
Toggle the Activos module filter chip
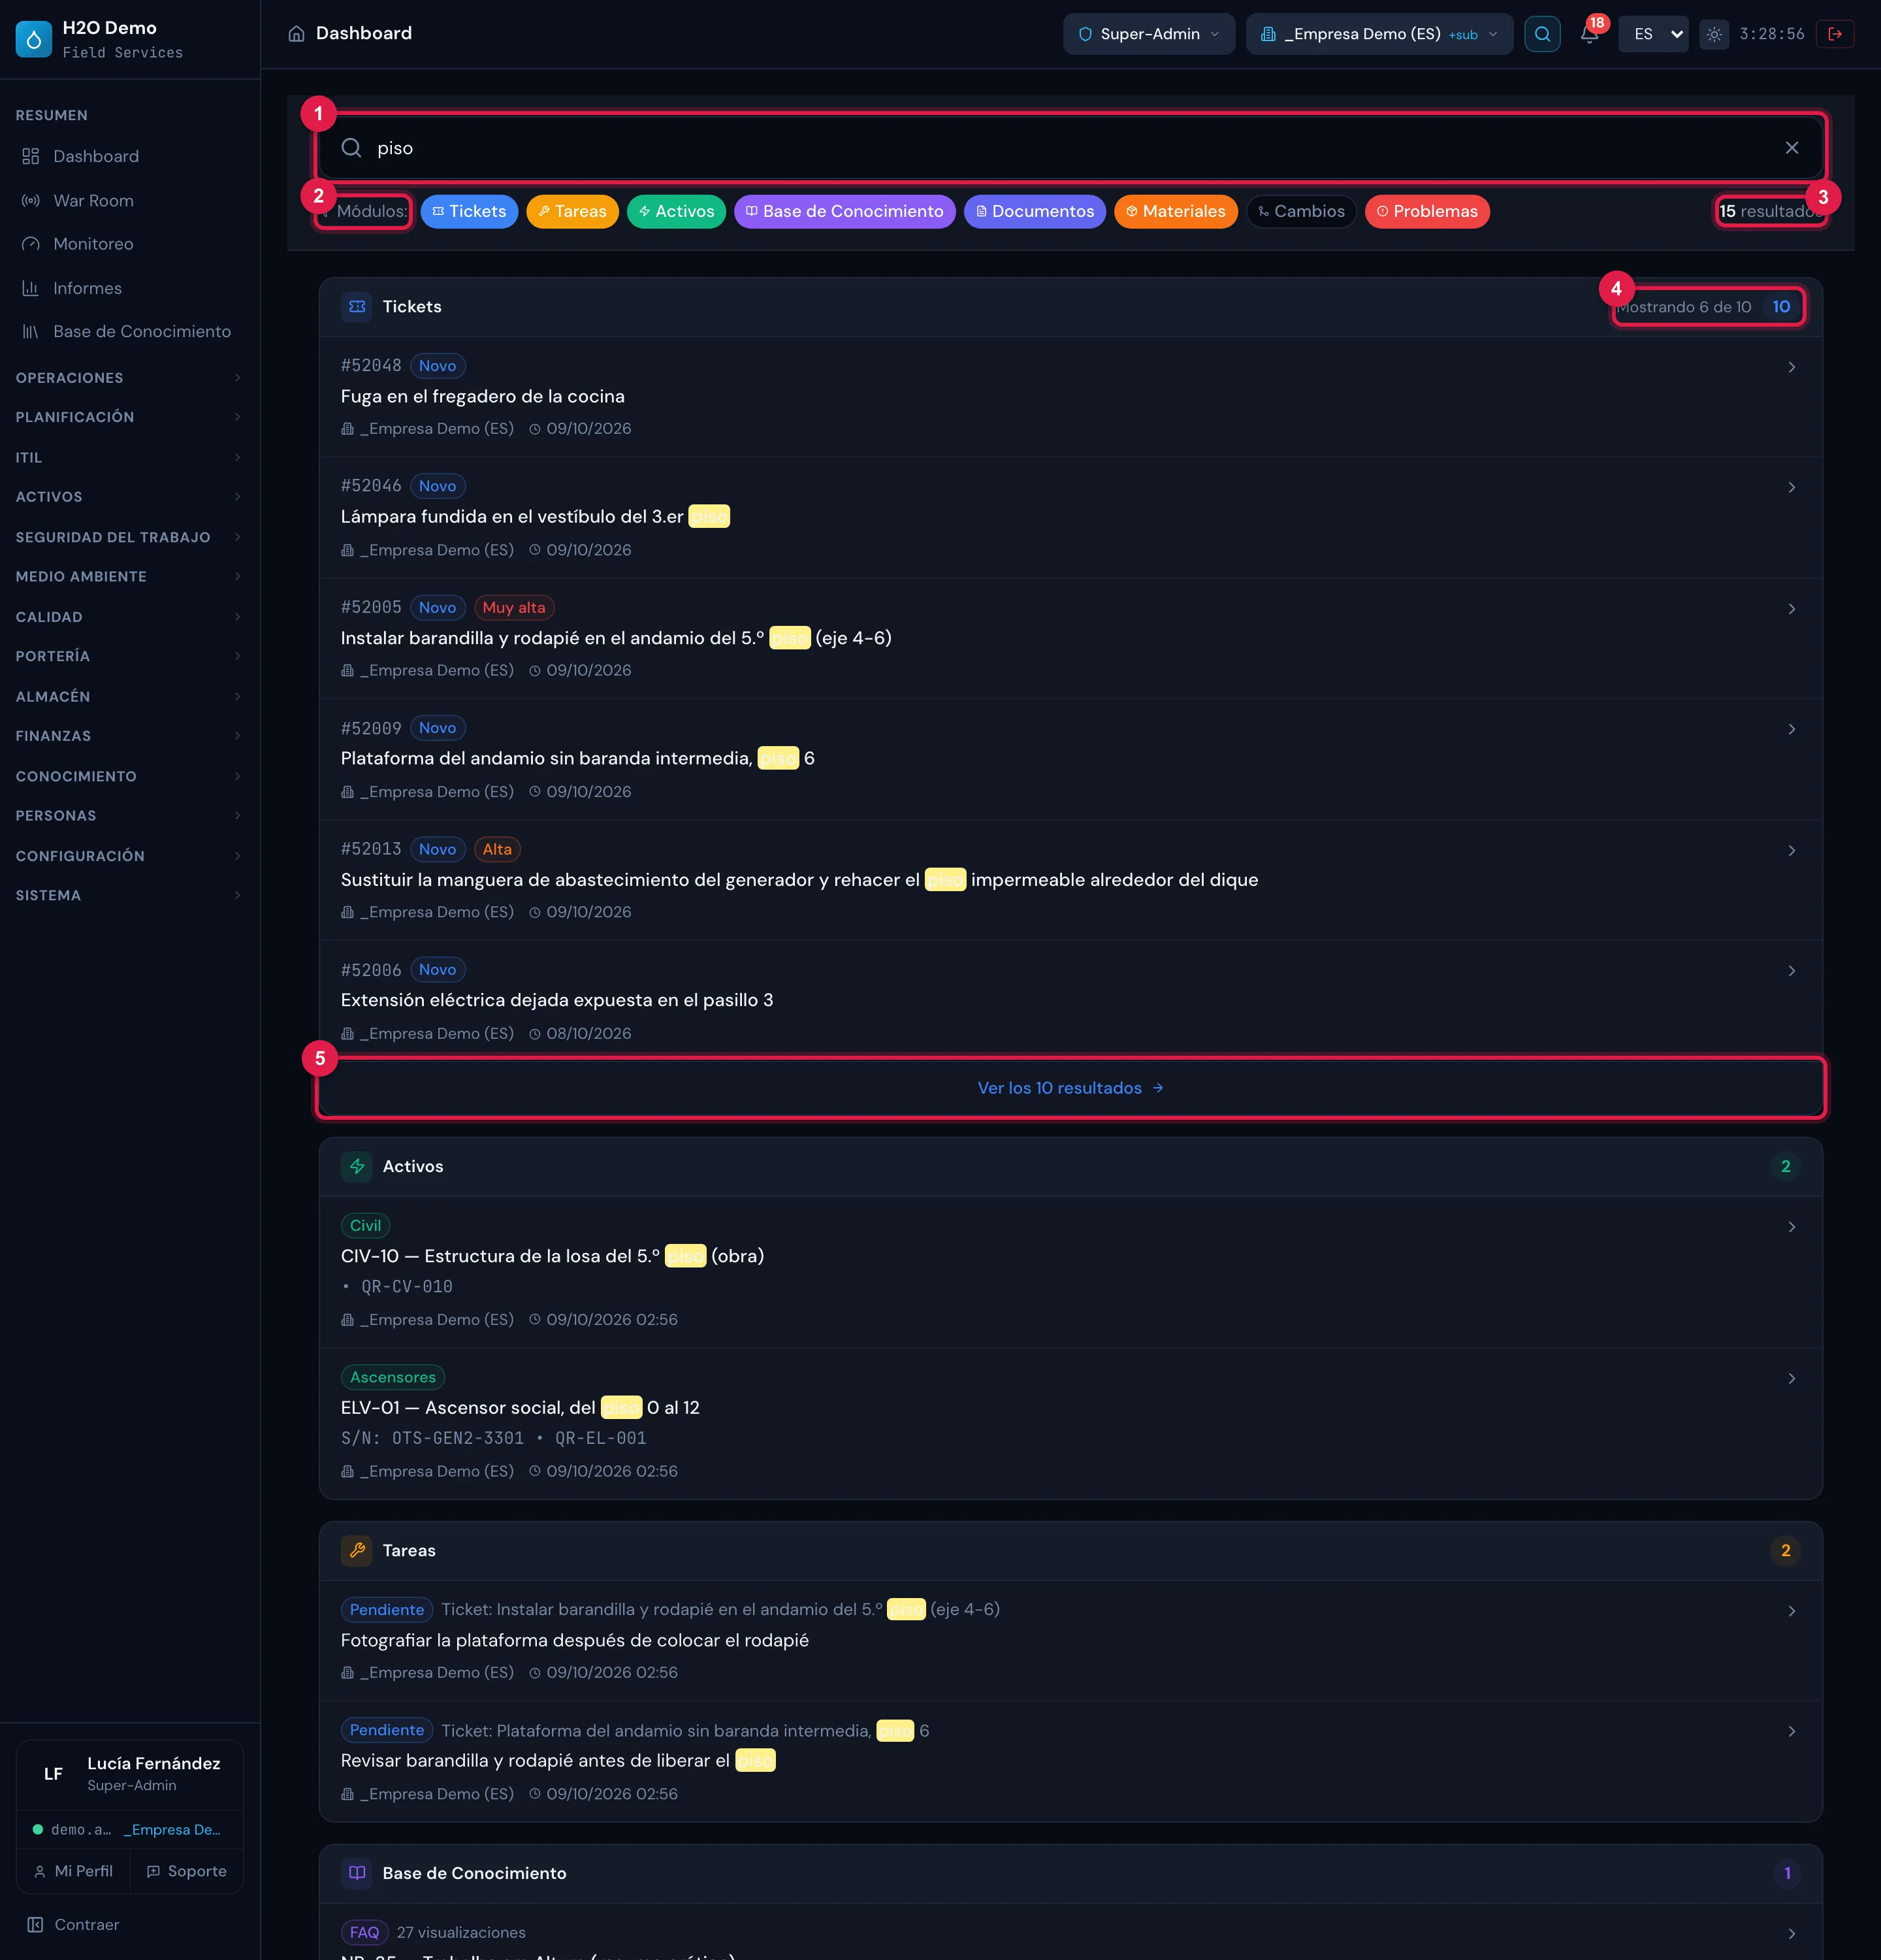677,211
